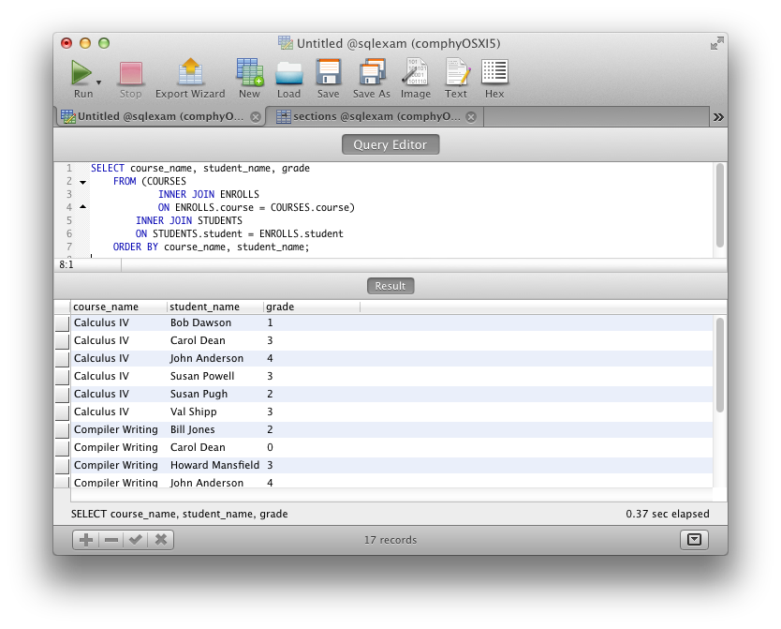Click the result grid vertical scrollbar
This screenshot has width=781, height=629.
coord(720,366)
